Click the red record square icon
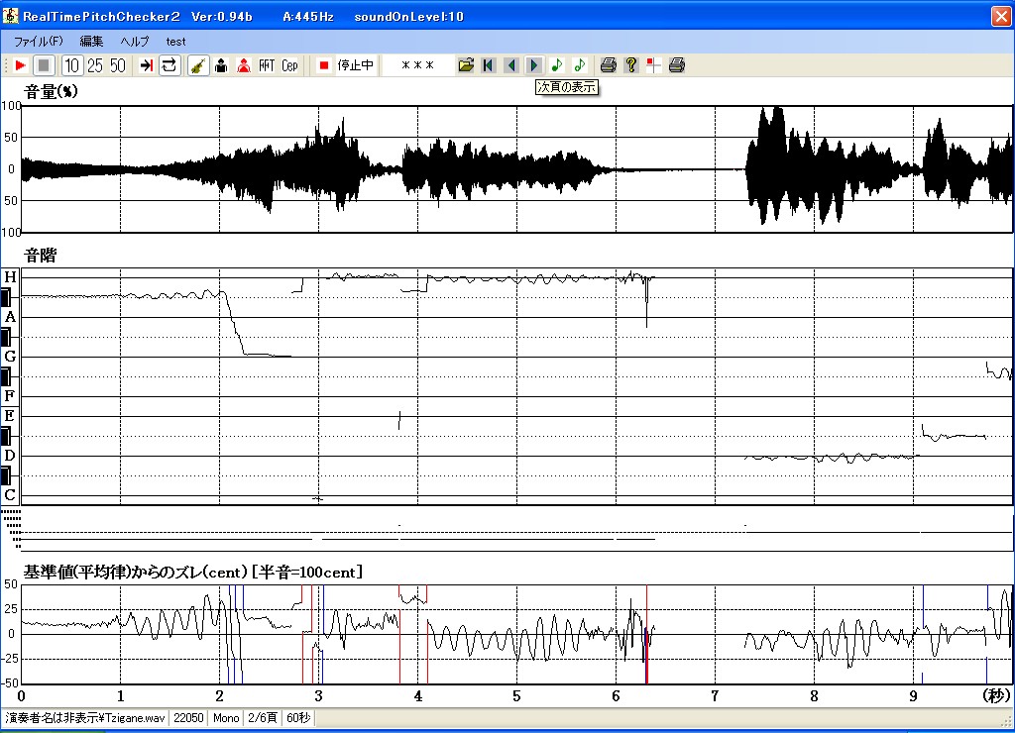1015x733 pixels. pos(324,65)
